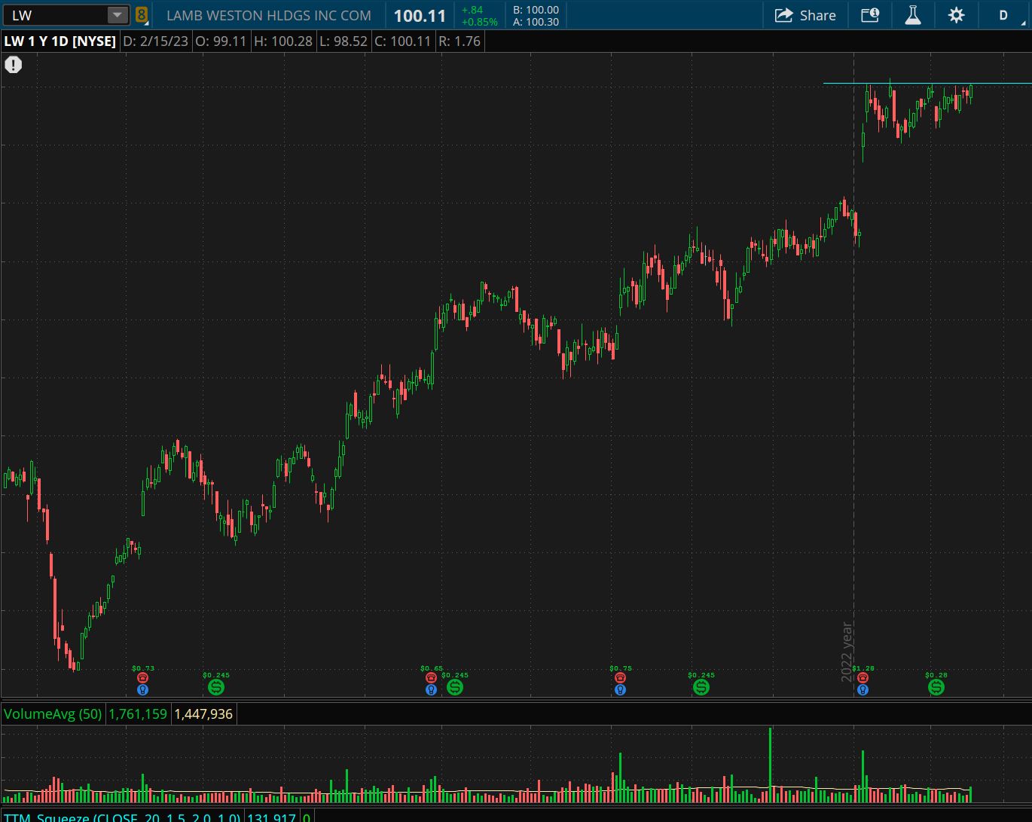Click the red earnings icon labeled $0.73

coord(142,678)
